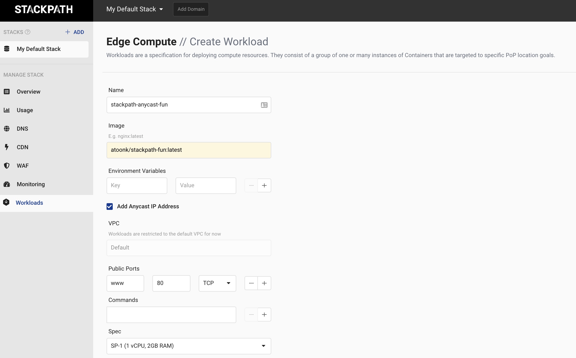The height and width of the screenshot is (358, 576).
Task: Select My Default Stack in sidebar
Action: [44, 49]
